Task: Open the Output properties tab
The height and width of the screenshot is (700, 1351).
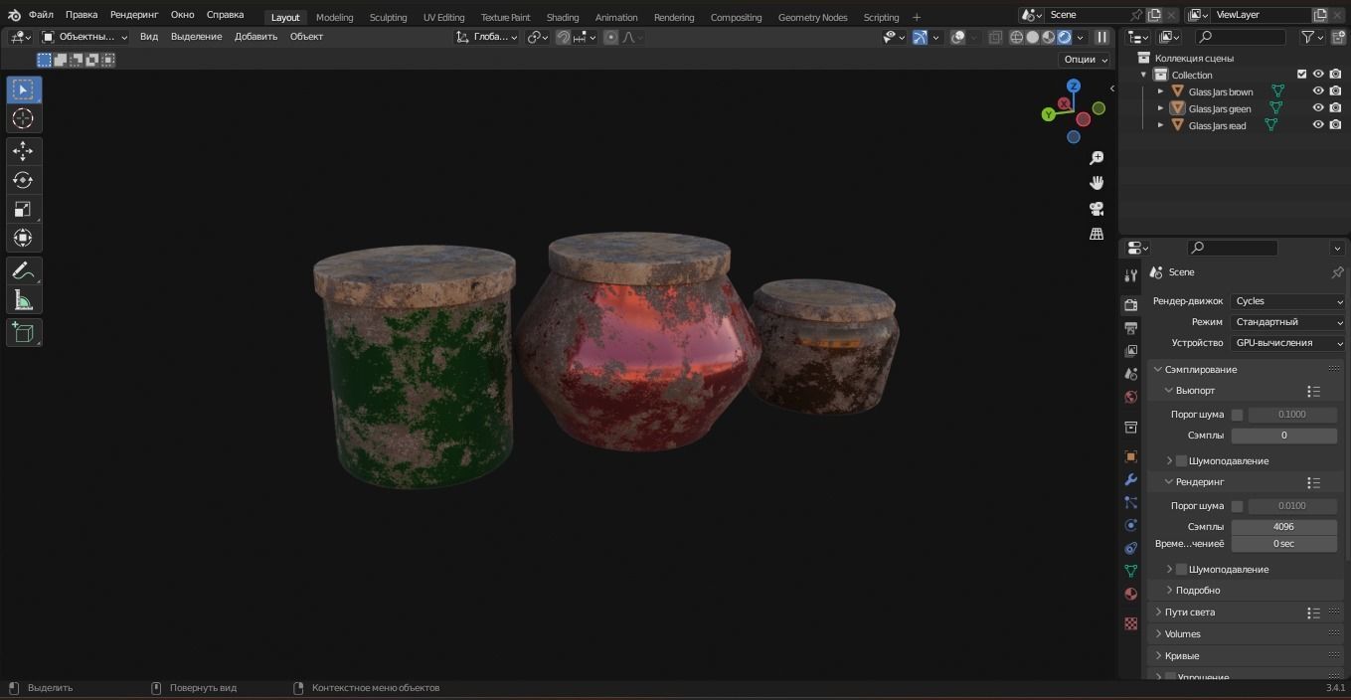Action: 1130,328
